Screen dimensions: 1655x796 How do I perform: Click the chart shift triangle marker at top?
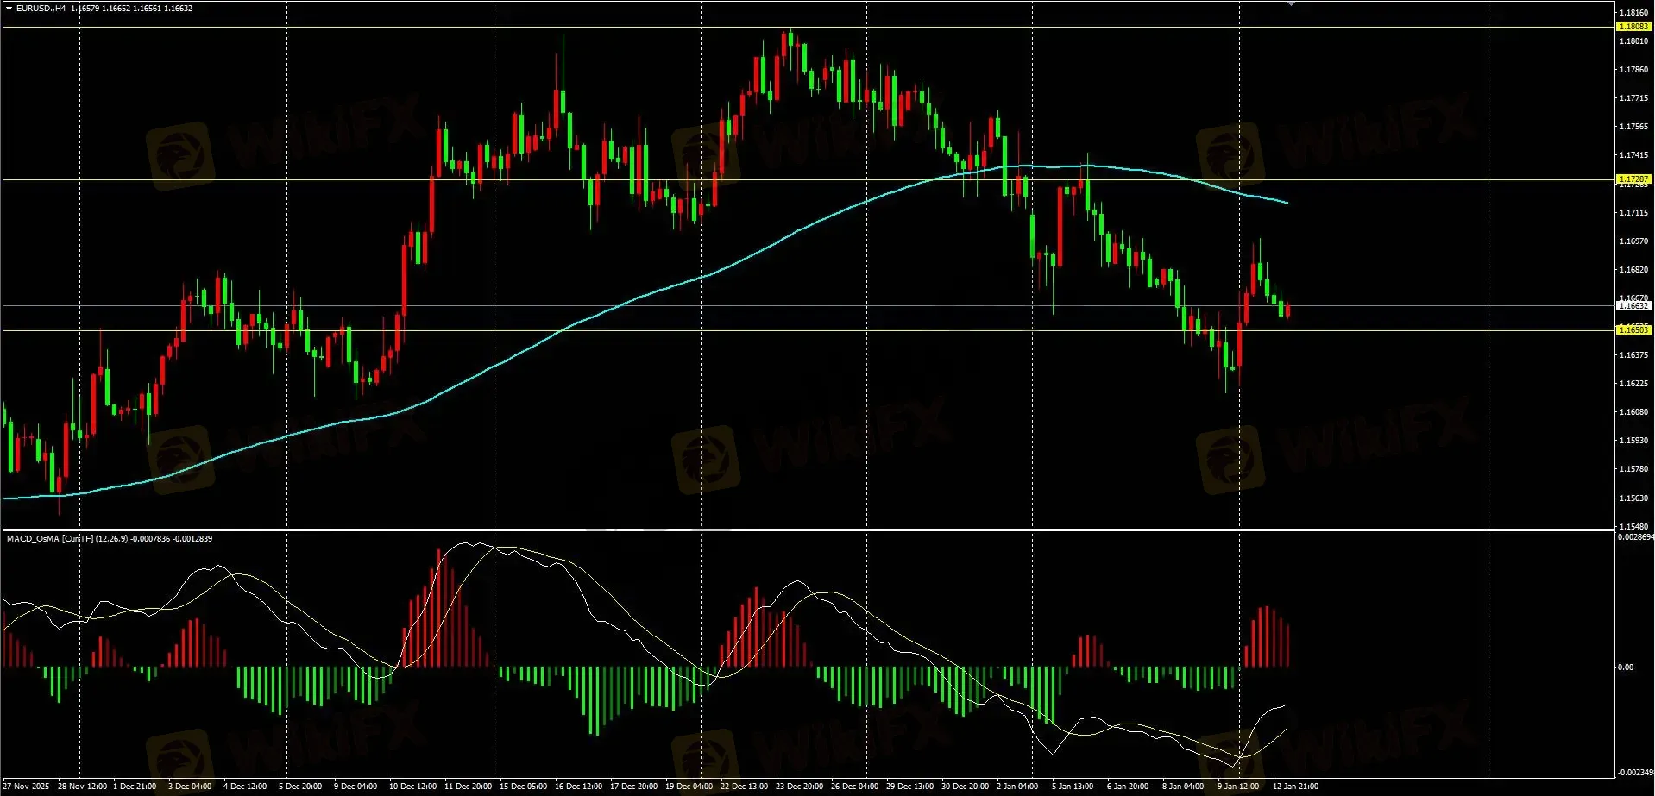point(1291,3)
